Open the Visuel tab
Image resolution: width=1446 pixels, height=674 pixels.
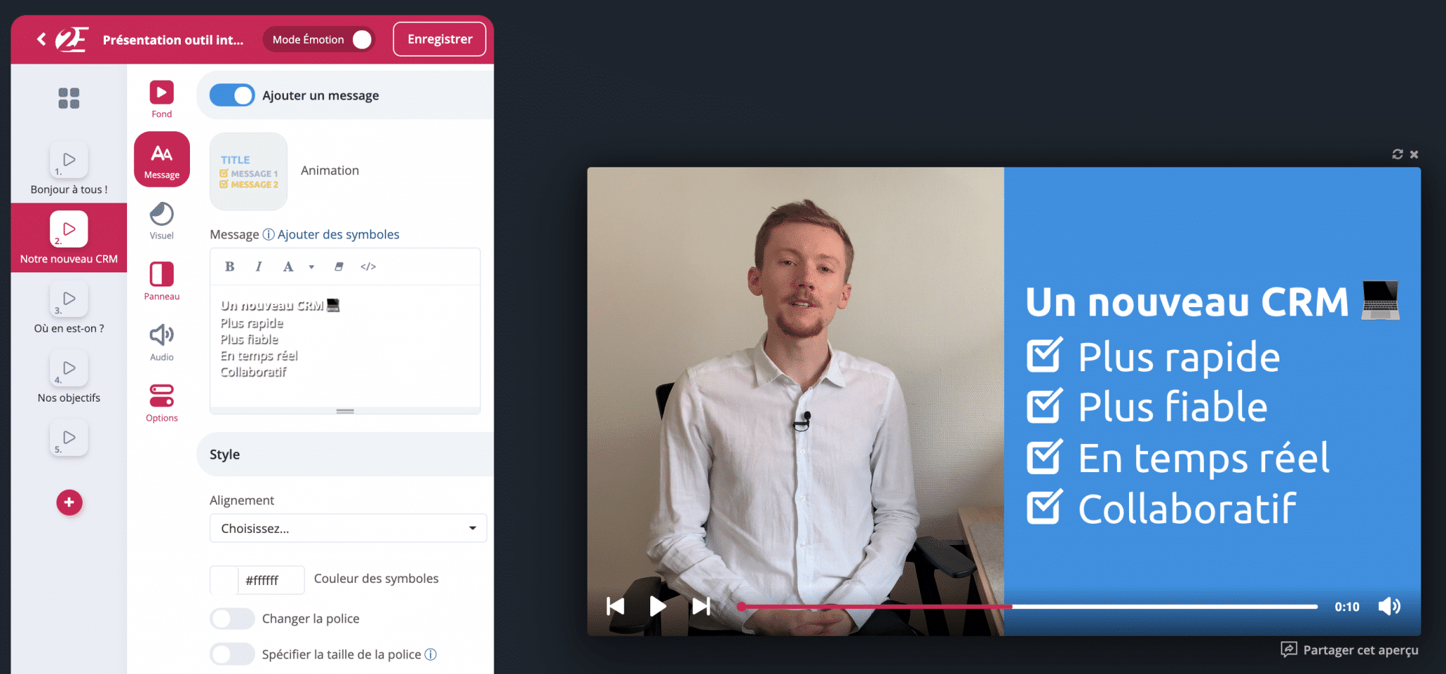[x=162, y=221]
